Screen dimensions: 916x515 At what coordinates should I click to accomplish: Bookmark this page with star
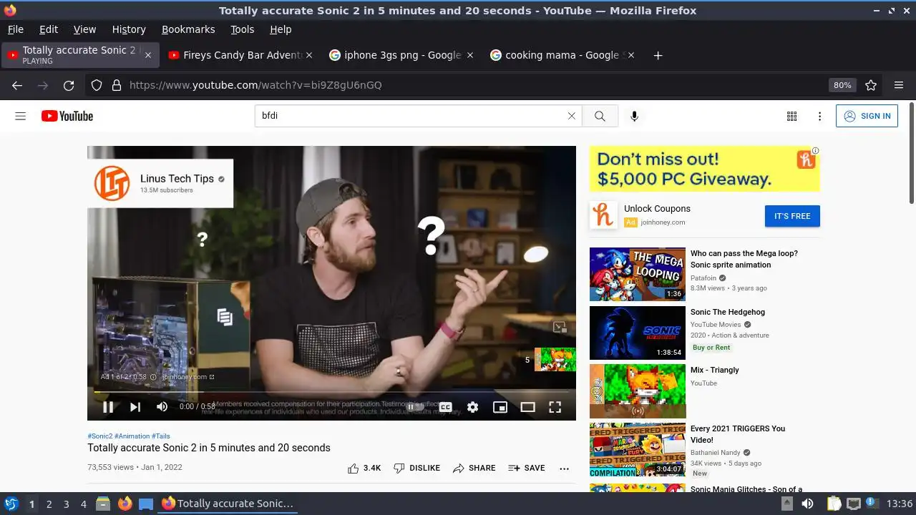pyautogui.click(x=871, y=85)
